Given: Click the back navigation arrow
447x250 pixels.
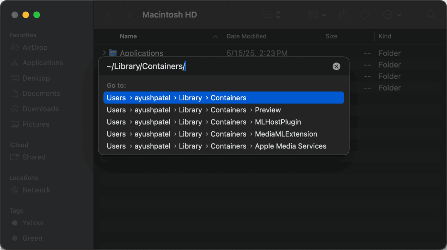Looking at the screenshot, I should tap(109, 15).
